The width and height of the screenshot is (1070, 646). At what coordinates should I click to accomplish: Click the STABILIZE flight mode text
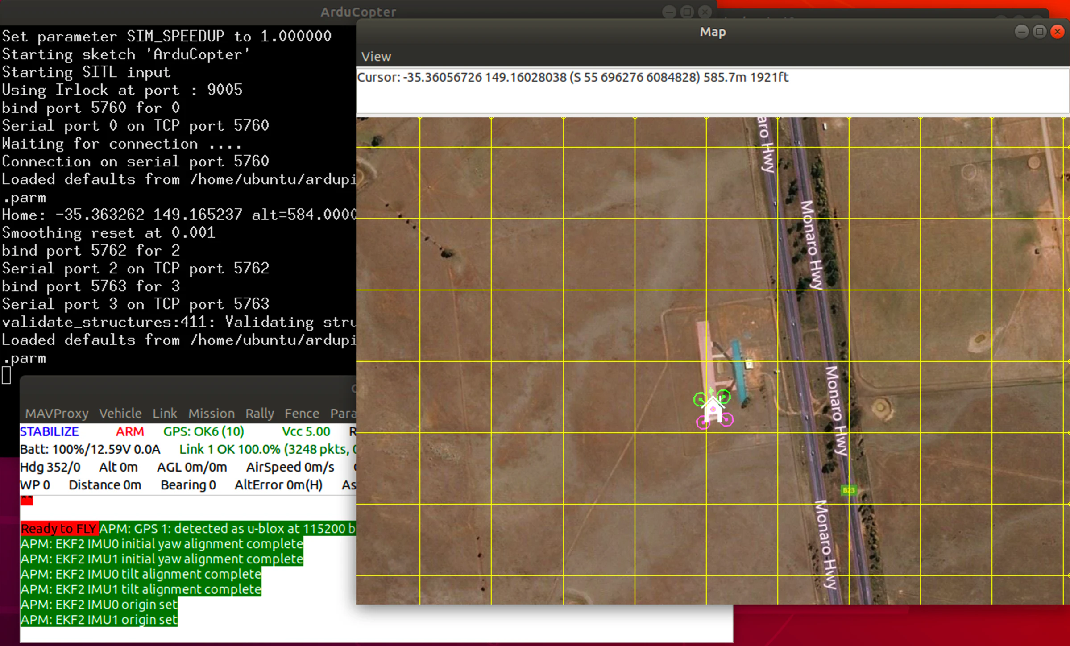pos(49,431)
